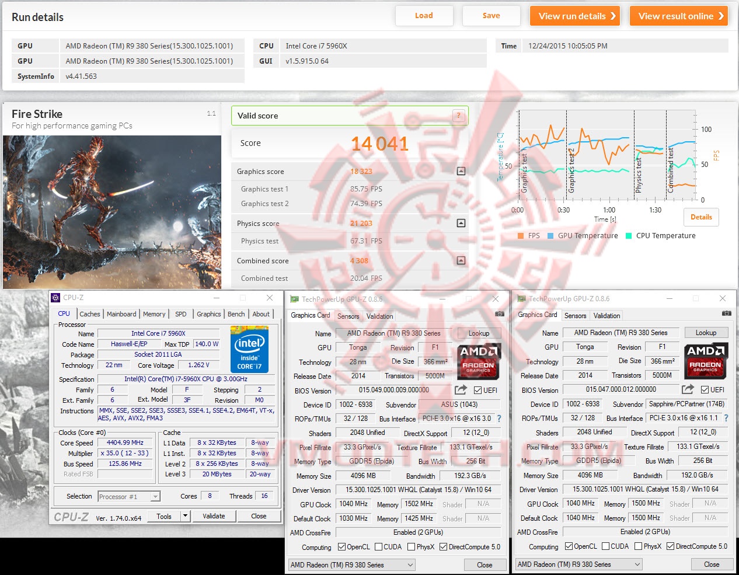Open chart Details button

(701, 217)
